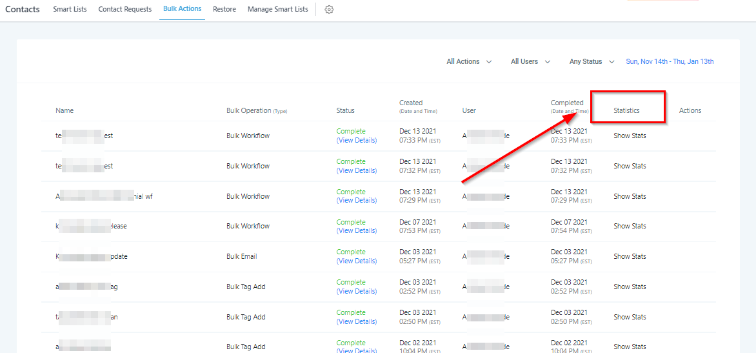Click the Statistics column header
Viewport: 756px width, 353px height.
[x=626, y=110]
